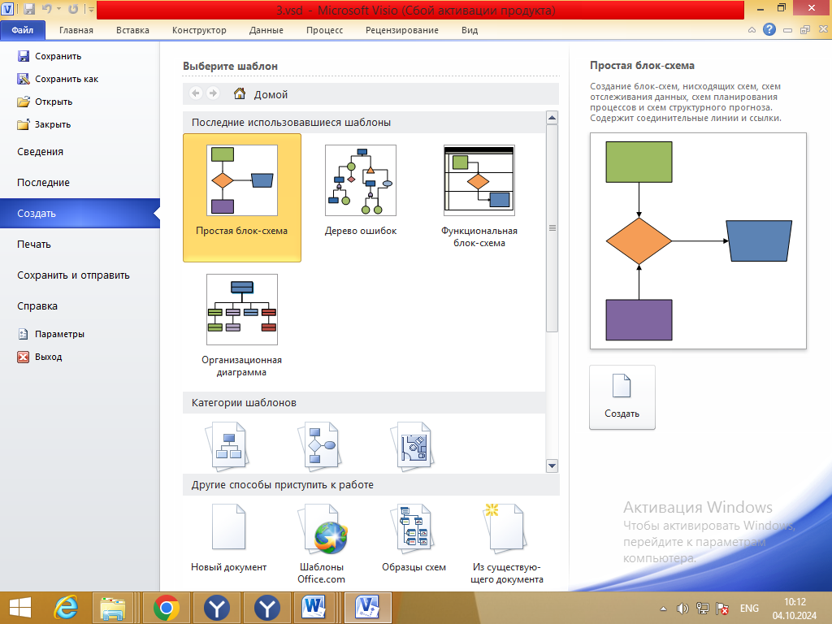Switch to the Главная ribbon tab
The image size is (832, 624).
coord(76,30)
